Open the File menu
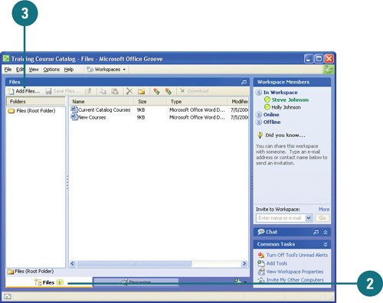The width and height of the screenshot is (383, 303). pyautogui.click(x=8, y=70)
